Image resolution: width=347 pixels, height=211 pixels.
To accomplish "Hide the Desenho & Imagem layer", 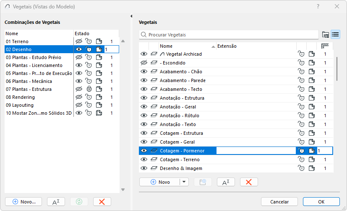I will [144, 168].
